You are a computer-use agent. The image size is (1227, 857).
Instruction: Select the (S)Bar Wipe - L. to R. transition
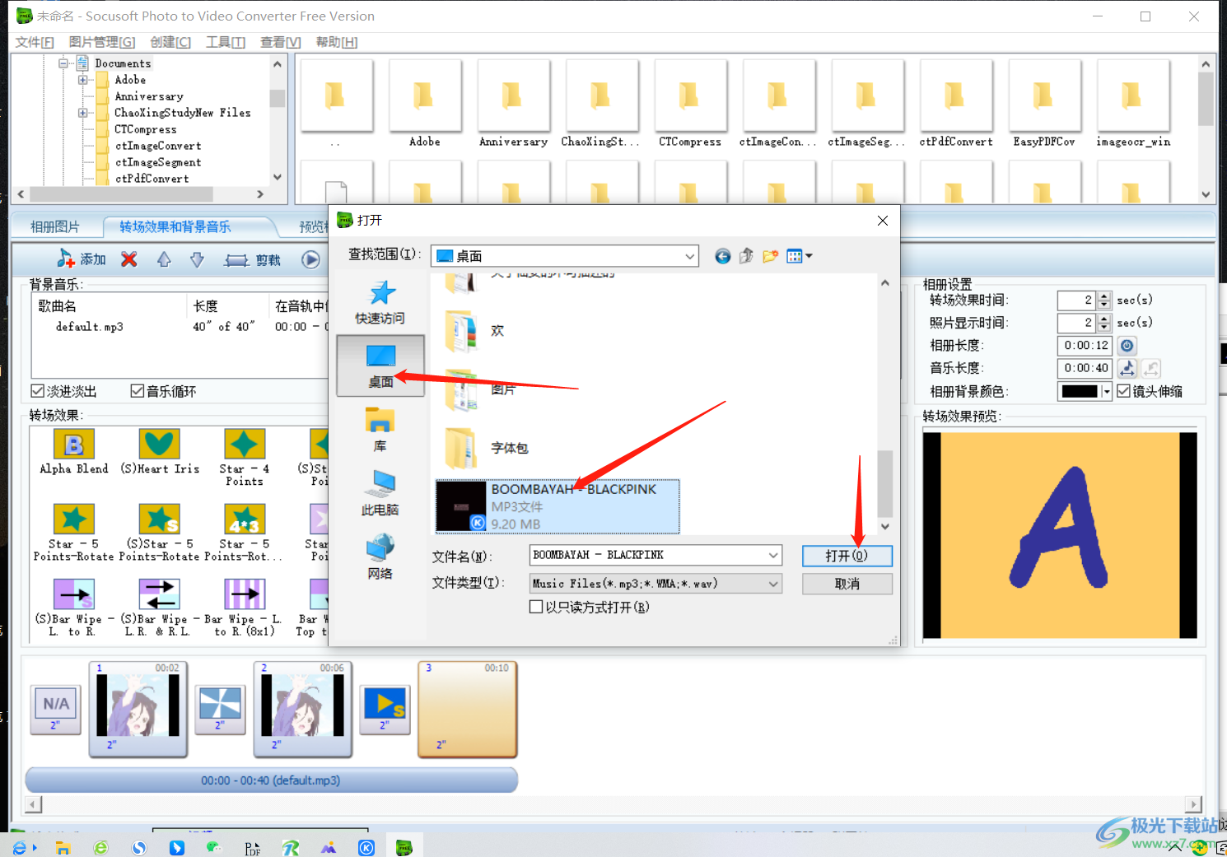click(x=74, y=608)
